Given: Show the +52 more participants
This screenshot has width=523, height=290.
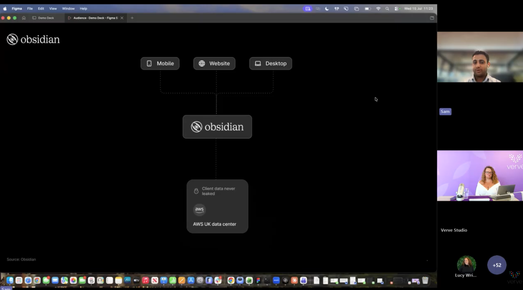Looking at the screenshot, I should 497,265.
